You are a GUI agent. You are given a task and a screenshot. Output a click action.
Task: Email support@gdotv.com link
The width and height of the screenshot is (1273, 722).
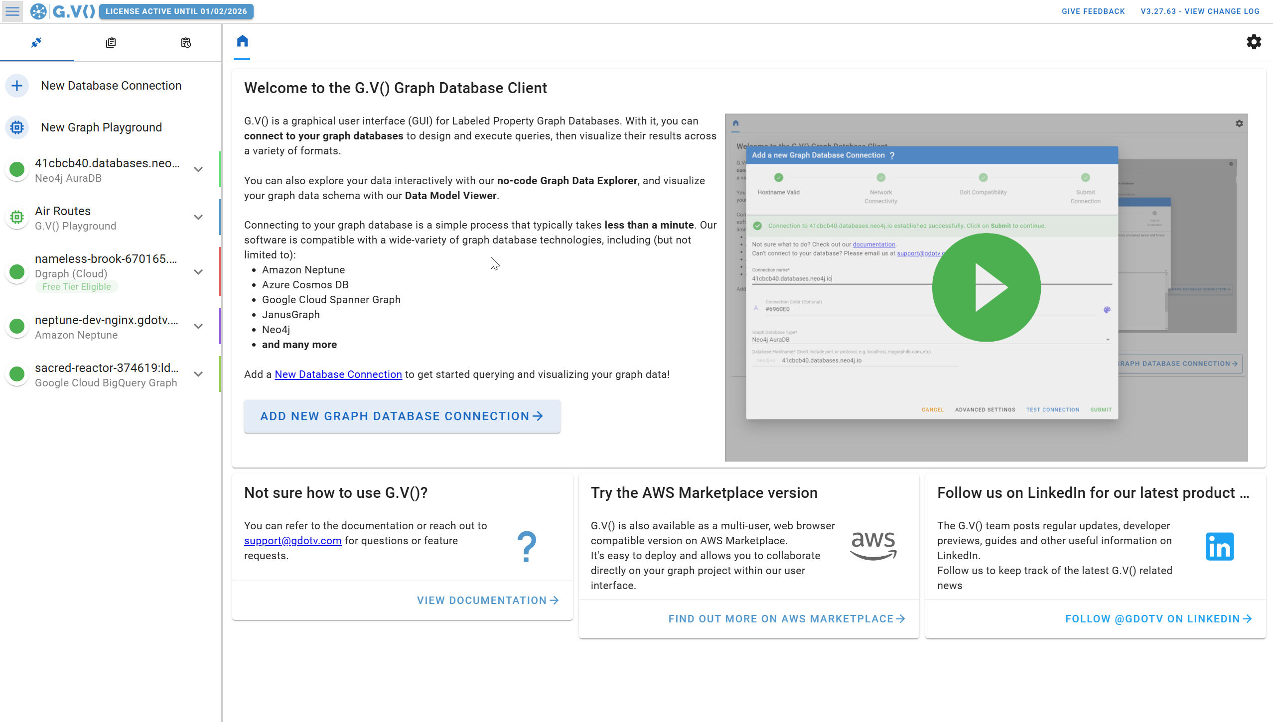(x=292, y=541)
